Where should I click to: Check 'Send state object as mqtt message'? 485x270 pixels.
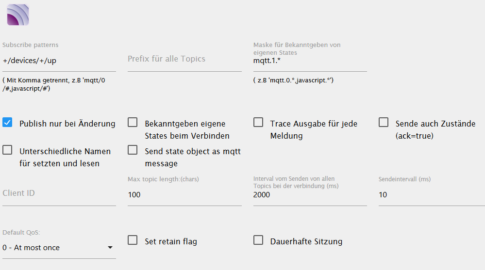point(133,150)
